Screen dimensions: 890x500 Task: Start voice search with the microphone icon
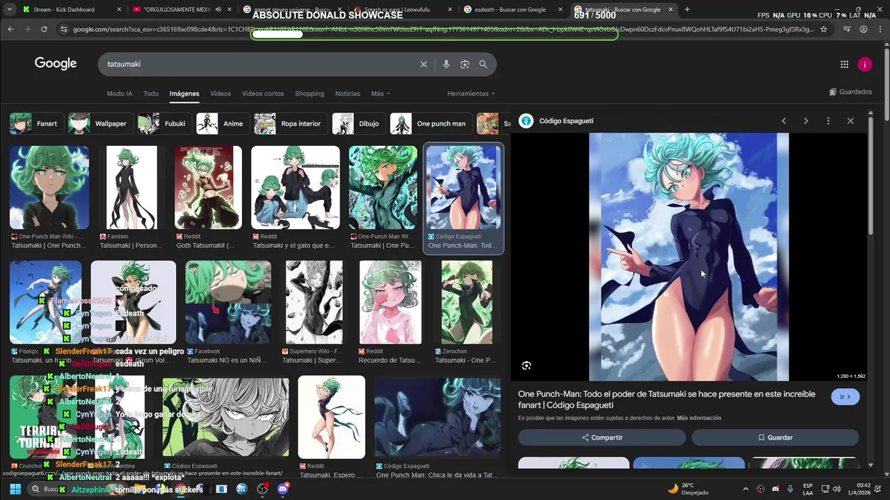(446, 64)
